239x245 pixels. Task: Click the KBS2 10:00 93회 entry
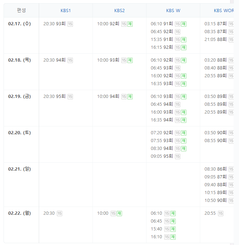tap(108, 60)
